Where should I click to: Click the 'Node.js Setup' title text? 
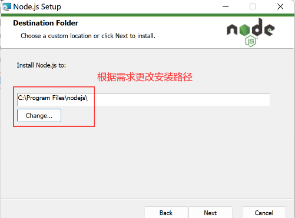coord(37,7)
